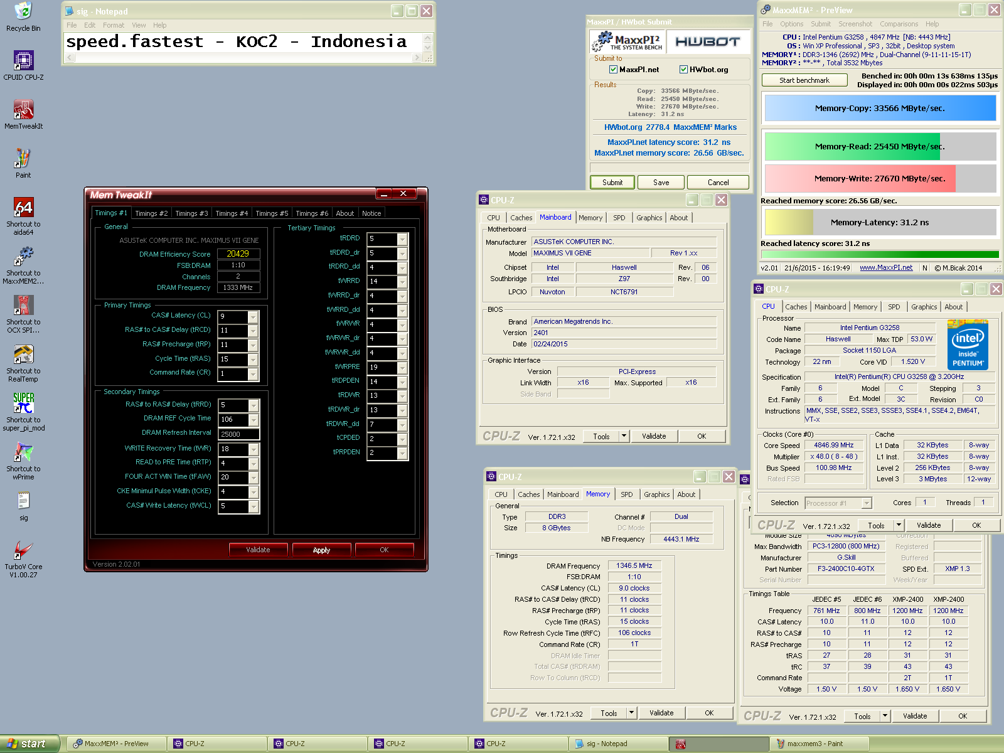Open the Processor #1 selection dropdown

click(x=867, y=503)
